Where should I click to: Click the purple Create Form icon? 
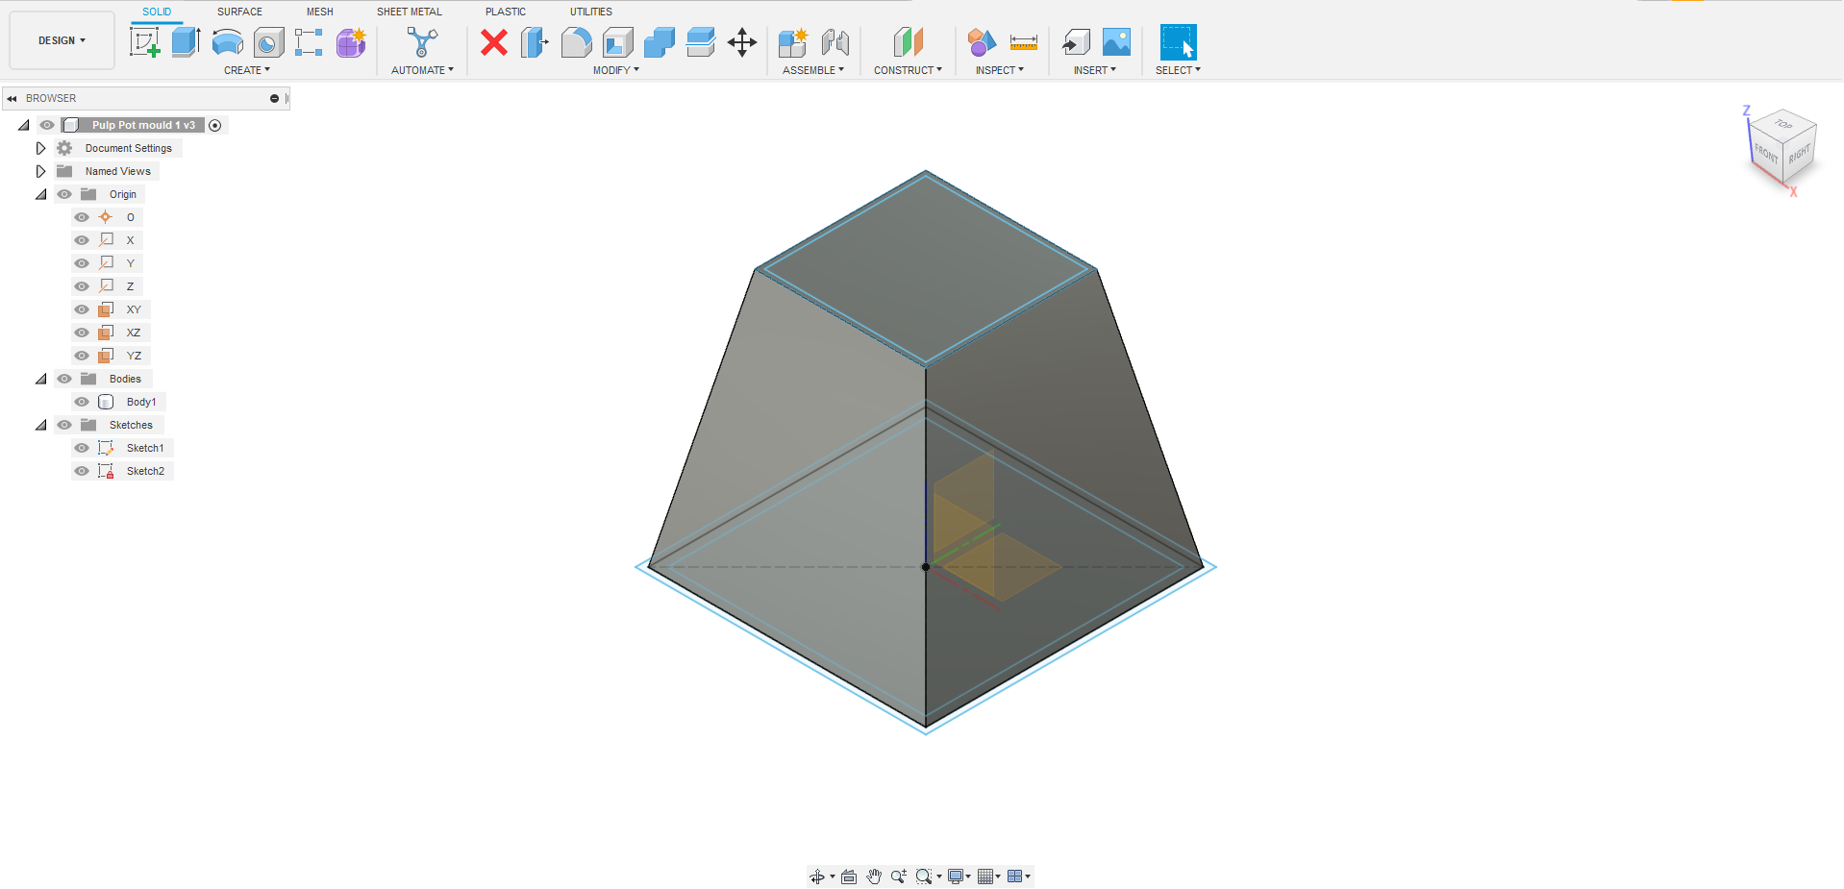pos(351,42)
